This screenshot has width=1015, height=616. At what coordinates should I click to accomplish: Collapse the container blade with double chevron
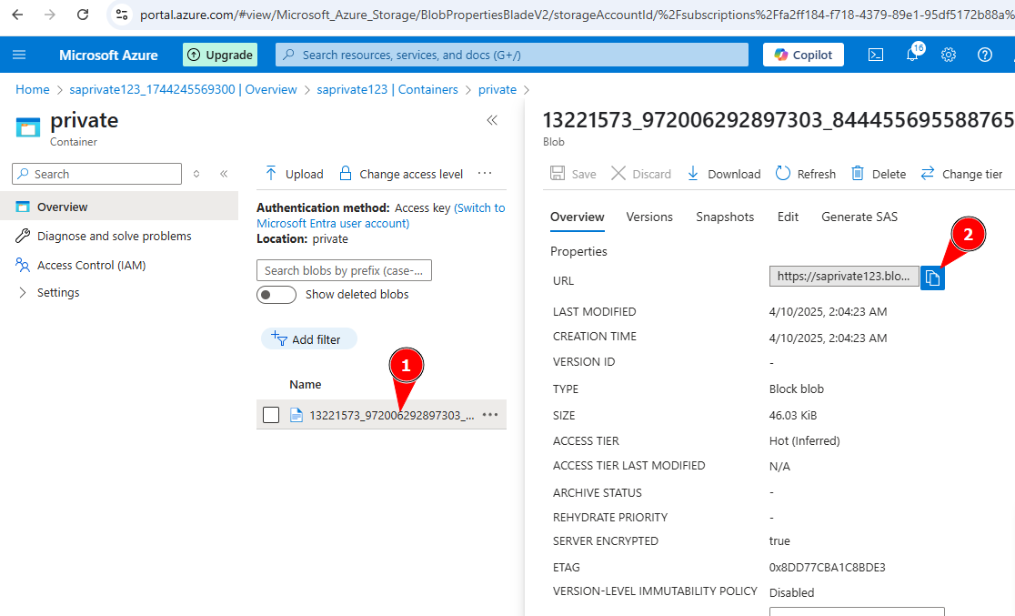coord(492,120)
